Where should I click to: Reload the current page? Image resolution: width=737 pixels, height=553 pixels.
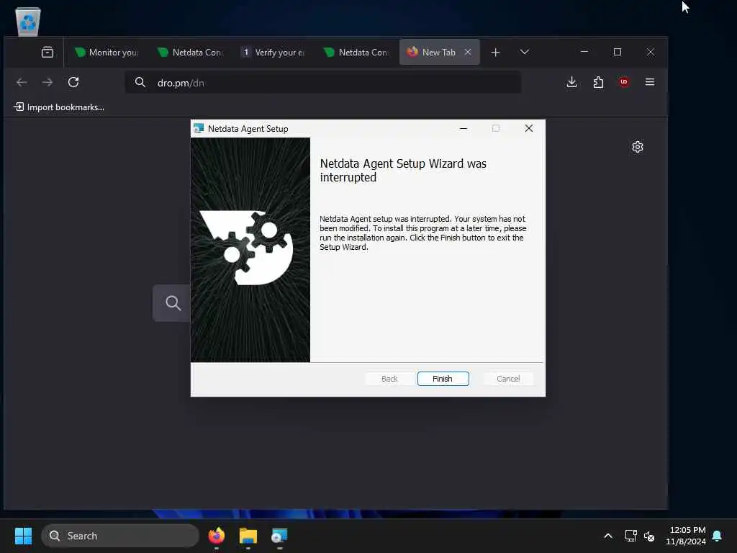[x=73, y=82]
